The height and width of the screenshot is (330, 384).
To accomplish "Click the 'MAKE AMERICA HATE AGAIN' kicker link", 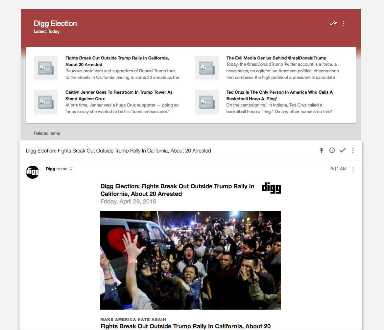I will click(x=133, y=319).
